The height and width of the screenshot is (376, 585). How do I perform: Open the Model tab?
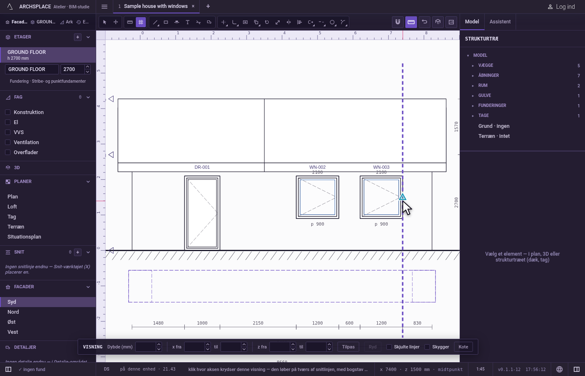(472, 22)
